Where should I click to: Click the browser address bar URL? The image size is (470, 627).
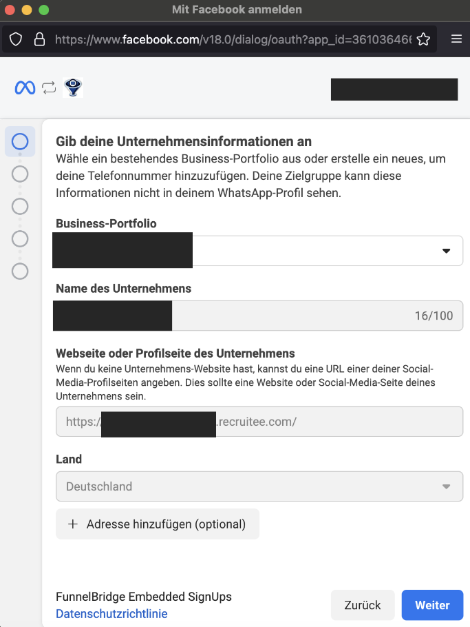pos(233,39)
